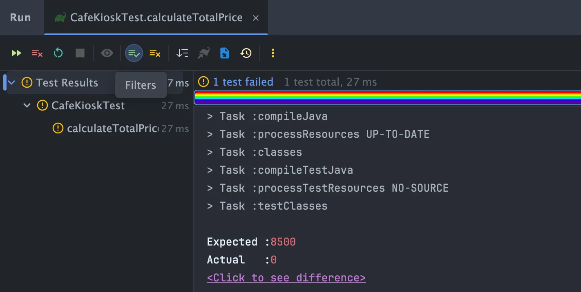Click the Rerun Failed Tests icon
This screenshot has height=292, width=581.
pos(37,53)
